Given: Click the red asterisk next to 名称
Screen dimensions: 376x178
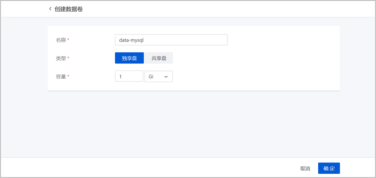Looking at the screenshot, I should click(x=68, y=40).
